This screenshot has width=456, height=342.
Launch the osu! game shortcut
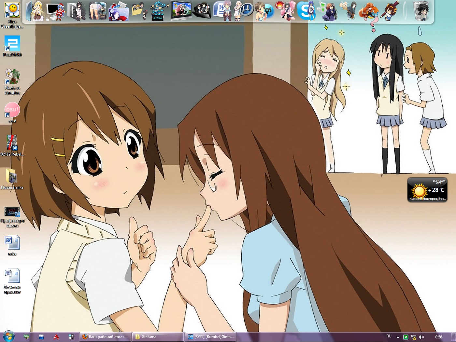tap(12, 113)
